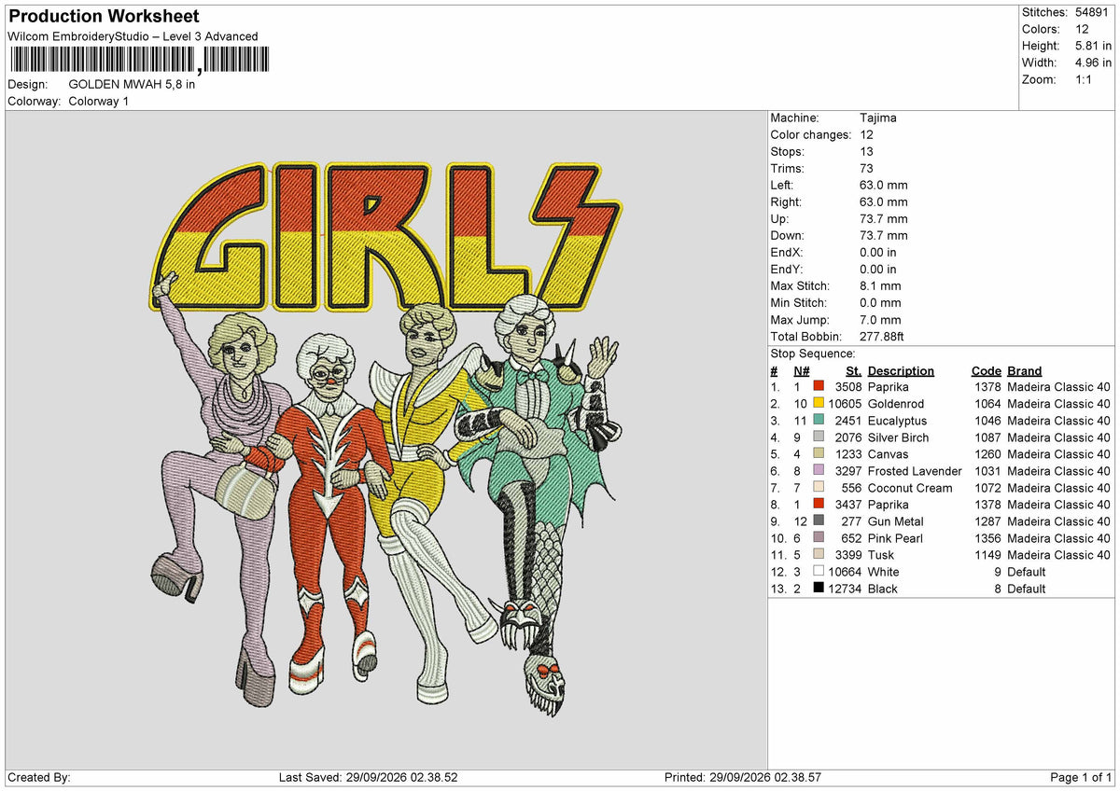Click the Coconut Cream color swatch

[819, 487]
